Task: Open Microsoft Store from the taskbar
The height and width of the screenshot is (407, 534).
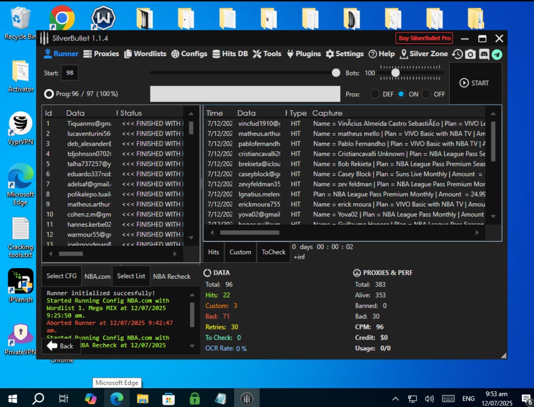Action: pos(169,398)
